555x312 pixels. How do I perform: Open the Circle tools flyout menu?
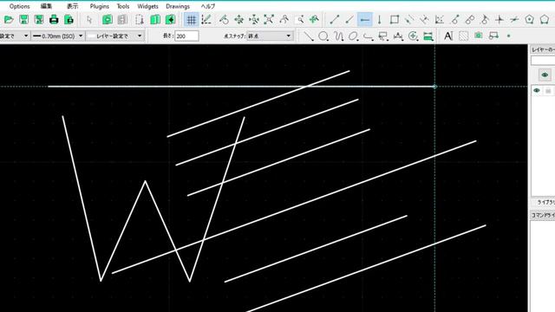pos(323,36)
